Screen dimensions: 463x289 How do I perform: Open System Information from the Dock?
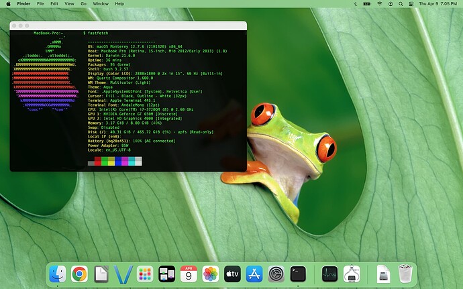pos(352,274)
